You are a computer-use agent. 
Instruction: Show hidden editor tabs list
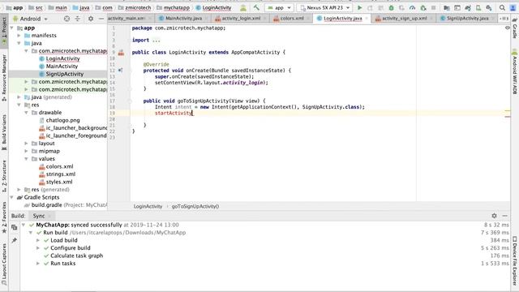click(504, 19)
